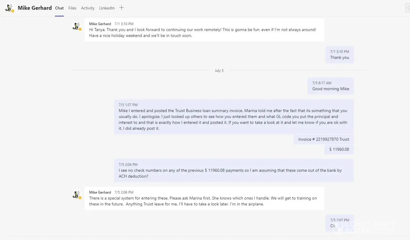This screenshot has width=410, height=240.
Task: Click the $ 11960.08 message bubble
Action: pos(339,150)
